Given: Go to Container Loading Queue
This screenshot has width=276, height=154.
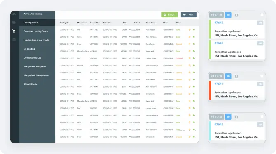Looking at the screenshot, I should tap(36, 31).
